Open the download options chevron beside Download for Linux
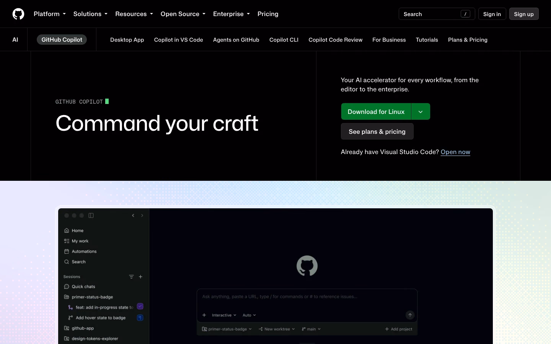The height and width of the screenshot is (344, 551). coord(421,112)
